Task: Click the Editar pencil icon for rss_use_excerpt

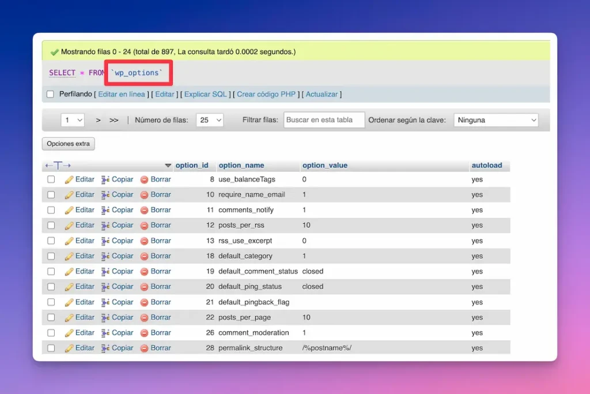Action: (x=68, y=241)
